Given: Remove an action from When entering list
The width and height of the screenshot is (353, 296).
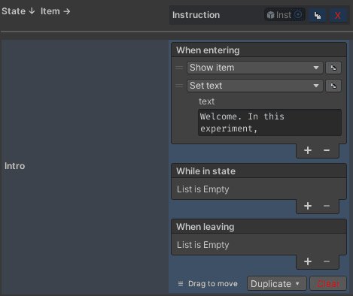Looking at the screenshot, I should click(x=327, y=150).
